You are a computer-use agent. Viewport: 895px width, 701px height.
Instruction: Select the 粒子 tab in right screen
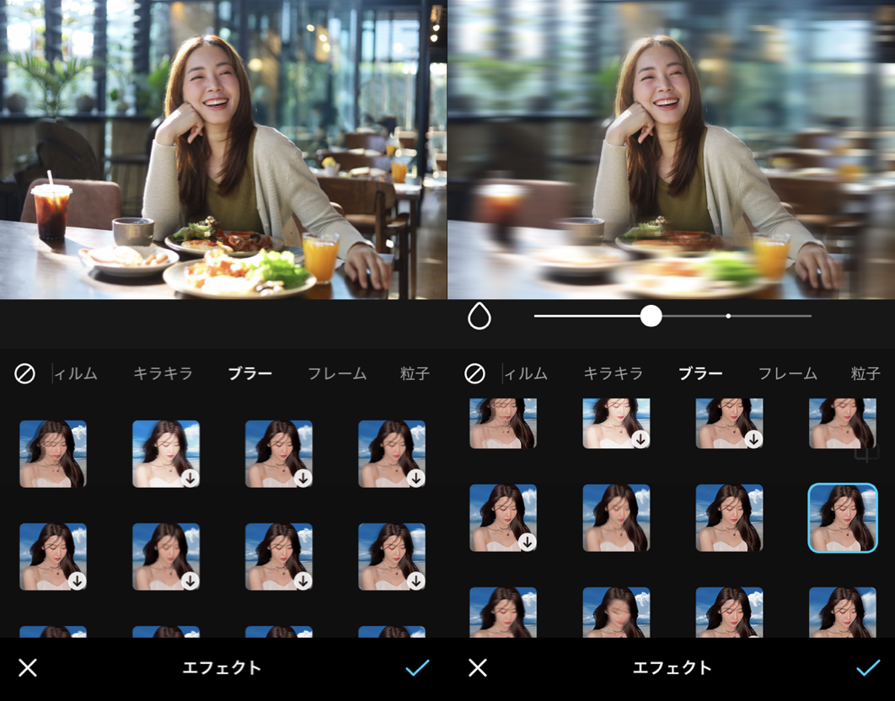865,373
